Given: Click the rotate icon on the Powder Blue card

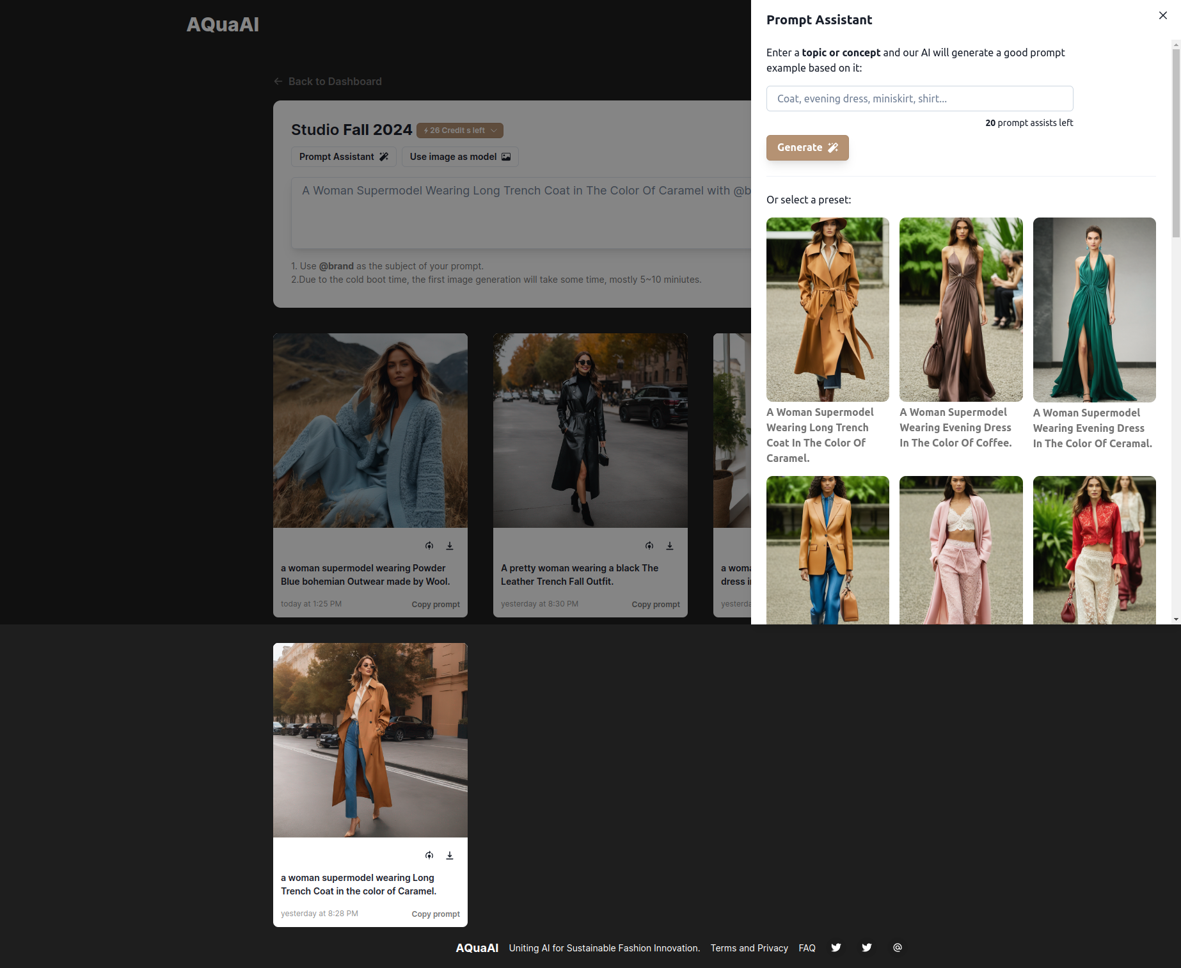Looking at the screenshot, I should (429, 546).
